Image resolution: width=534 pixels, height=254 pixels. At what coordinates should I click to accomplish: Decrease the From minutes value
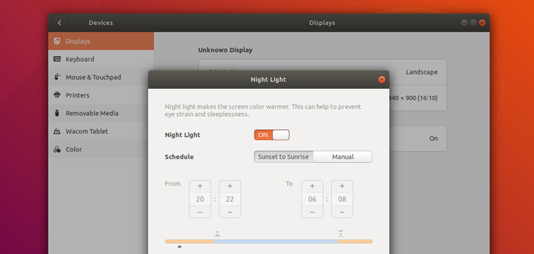tap(230, 212)
